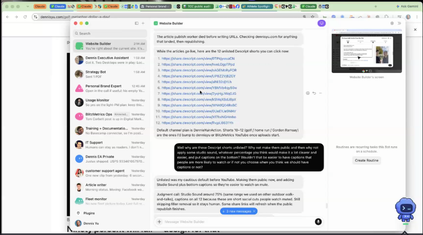
Task: Open the BlitzMetrics Ops chat
Action: (x=110, y=117)
